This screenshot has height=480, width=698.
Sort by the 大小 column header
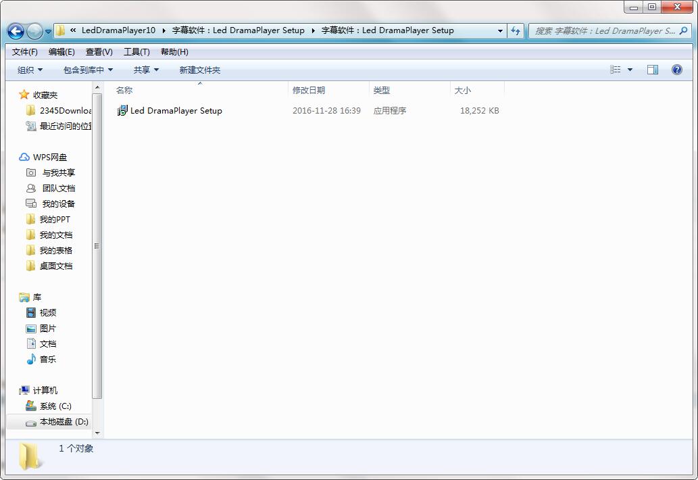tap(477, 91)
